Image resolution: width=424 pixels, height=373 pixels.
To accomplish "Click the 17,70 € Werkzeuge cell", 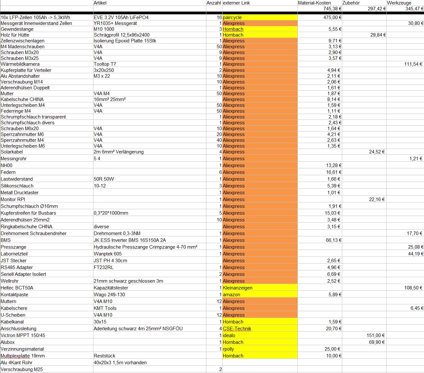I will tap(405, 233).
